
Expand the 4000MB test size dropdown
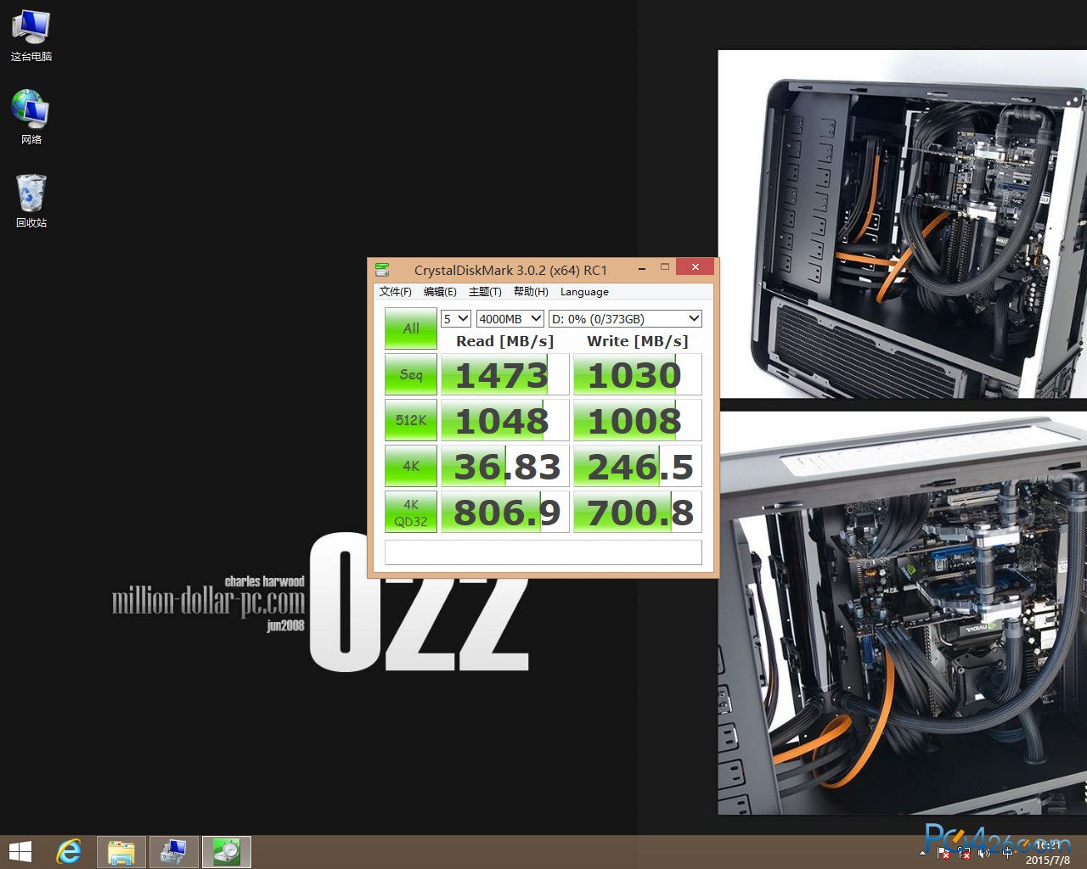click(x=510, y=318)
